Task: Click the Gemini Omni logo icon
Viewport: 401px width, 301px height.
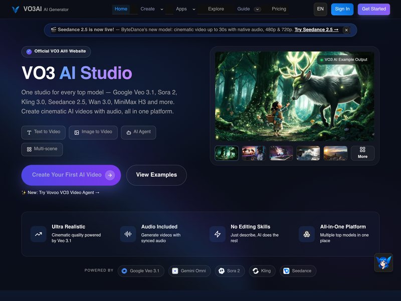Action: point(175,271)
